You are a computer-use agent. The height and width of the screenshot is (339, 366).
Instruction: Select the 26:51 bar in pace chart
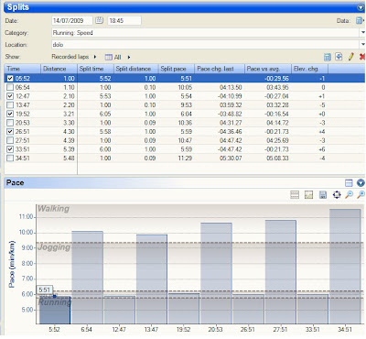(249, 310)
